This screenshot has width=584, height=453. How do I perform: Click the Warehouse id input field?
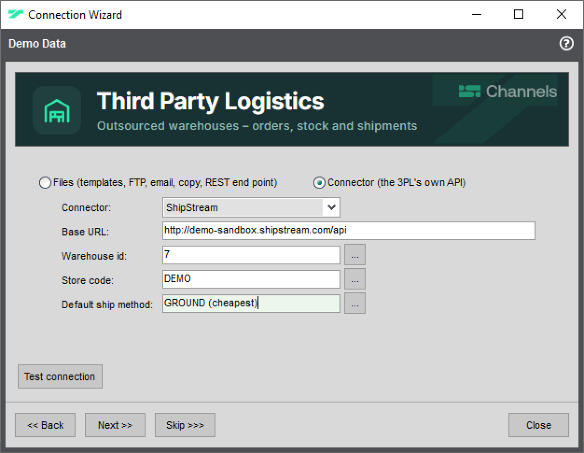tap(251, 255)
